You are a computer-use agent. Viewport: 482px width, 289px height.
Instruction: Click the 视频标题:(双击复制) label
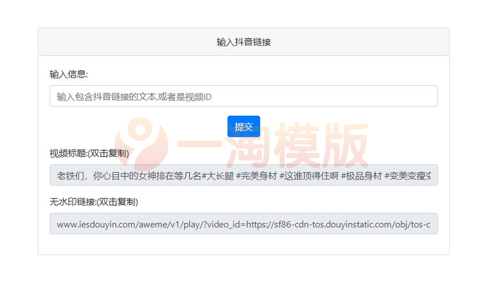coord(89,153)
